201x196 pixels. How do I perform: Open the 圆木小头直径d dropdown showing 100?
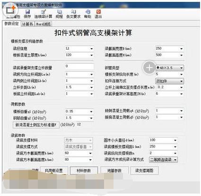(163, 140)
